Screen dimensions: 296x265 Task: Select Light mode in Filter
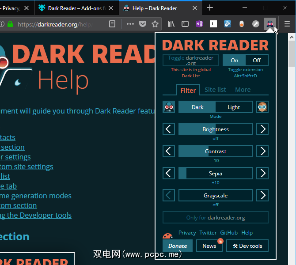tap(234, 107)
